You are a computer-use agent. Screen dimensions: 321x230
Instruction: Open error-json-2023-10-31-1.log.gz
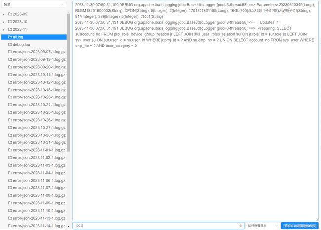point(39,142)
